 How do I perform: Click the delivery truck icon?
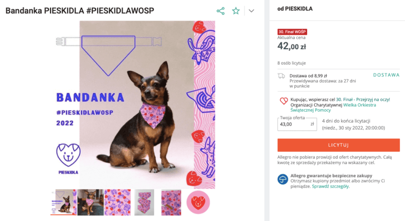pyautogui.click(x=282, y=76)
